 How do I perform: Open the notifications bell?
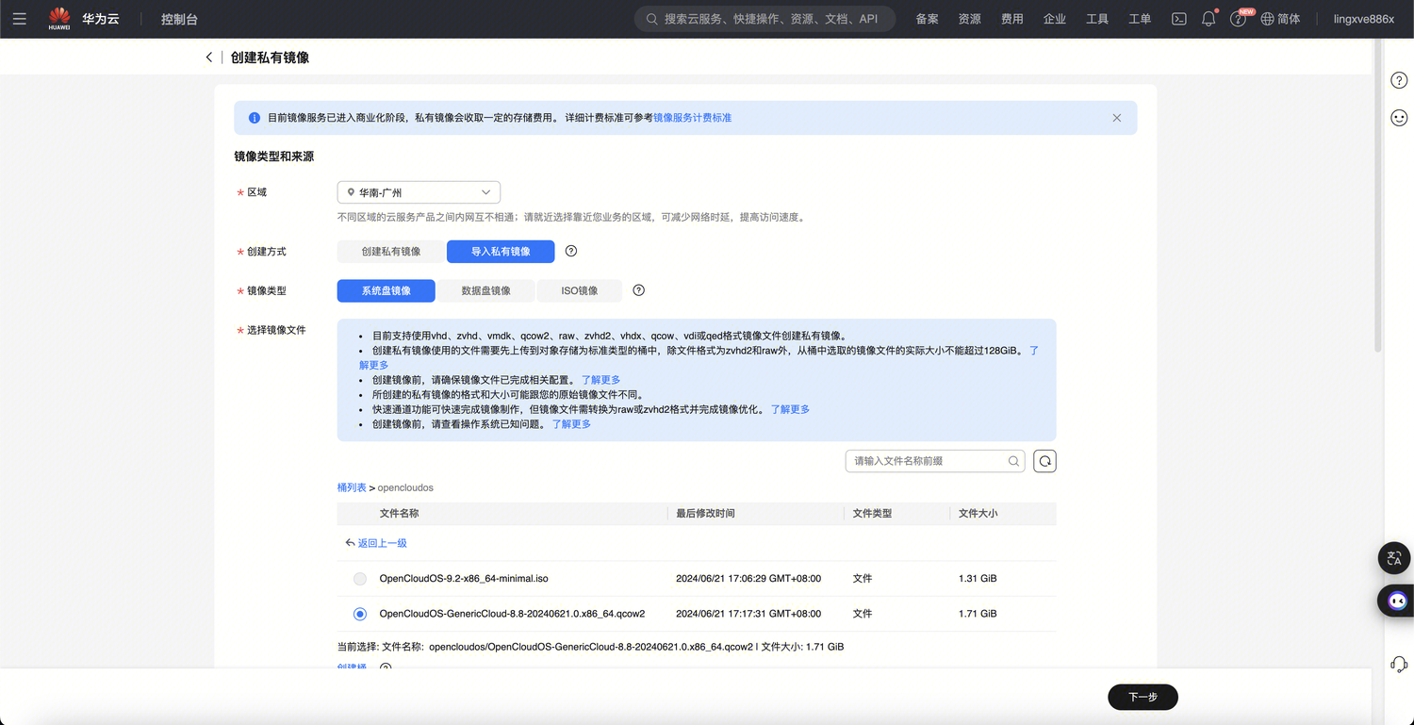click(x=1208, y=19)
